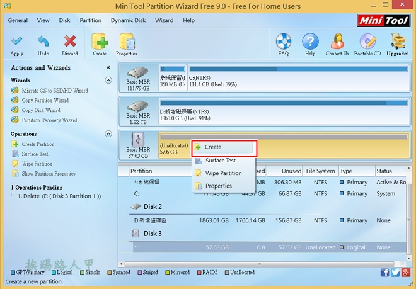This screenshot has width=416, height=289.
Task: Choose Surface Test in the context menu
Action: point(224,161)
